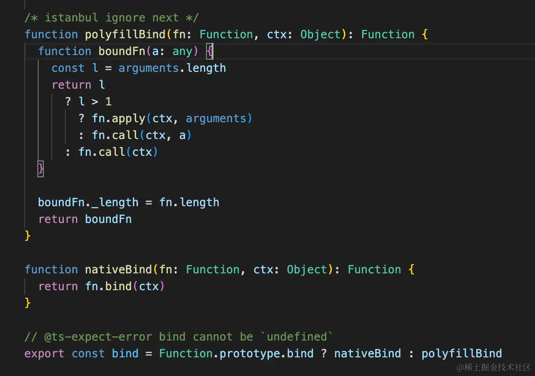
Task: Select the "any" type annotation
Action: [x=183, y=51]
